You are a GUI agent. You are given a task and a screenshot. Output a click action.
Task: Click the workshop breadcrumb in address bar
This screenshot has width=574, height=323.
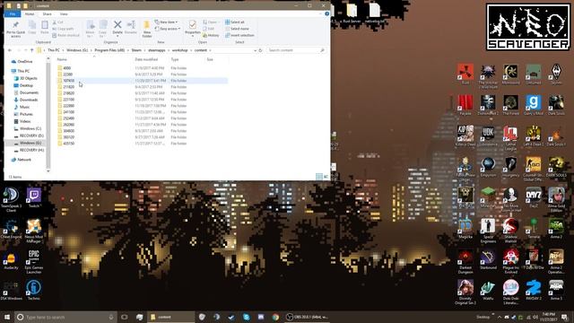[179, 50]
